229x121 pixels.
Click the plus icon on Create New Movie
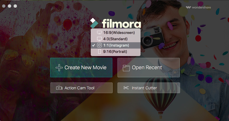point(59,68)
